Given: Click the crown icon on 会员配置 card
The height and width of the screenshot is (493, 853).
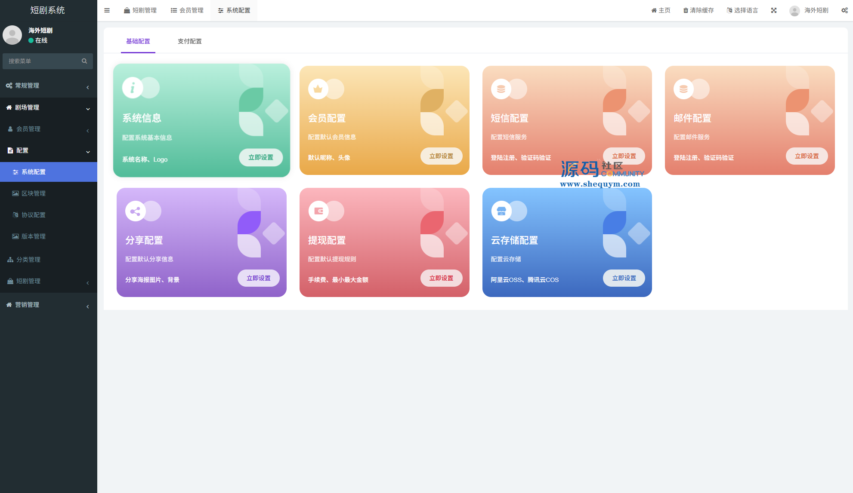Looking at the screenshot, I should 318,89.
